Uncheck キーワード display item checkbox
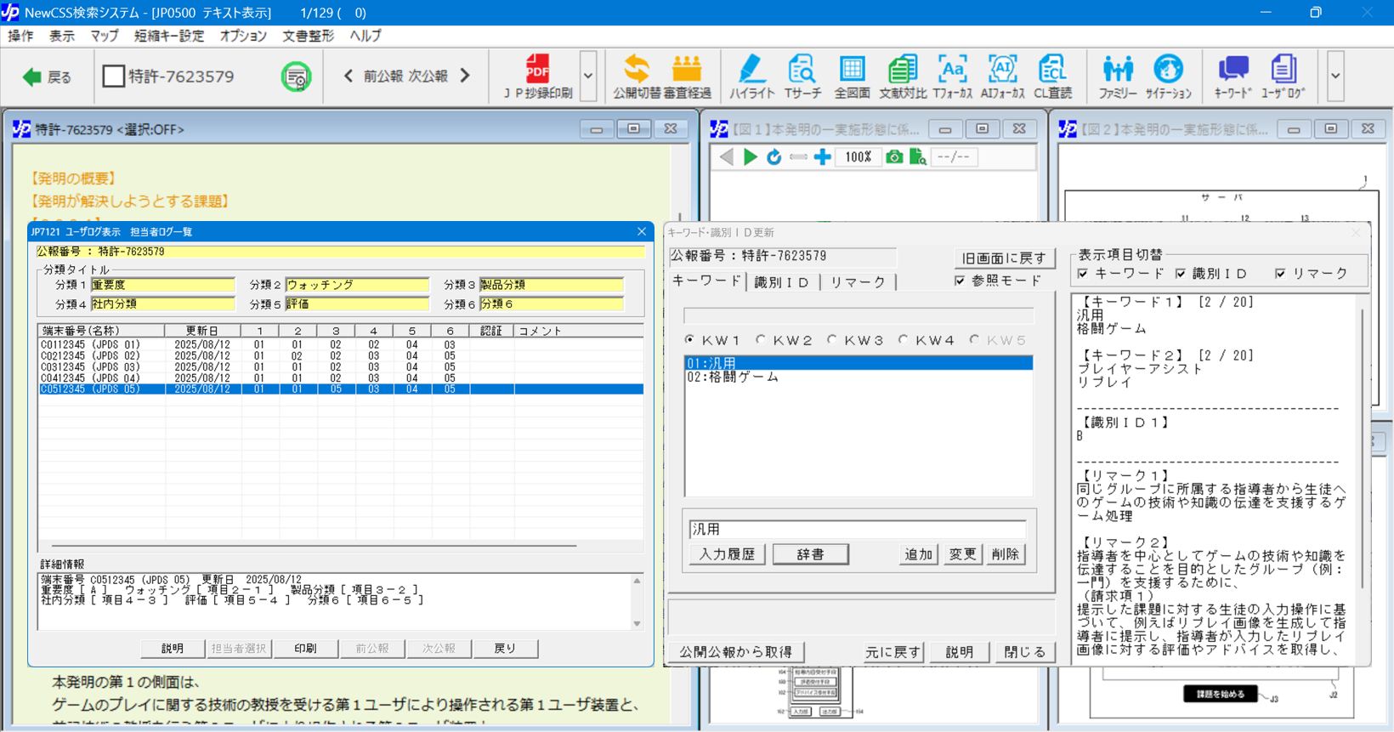Viewport: 1394px width, 732px height. click(1083, 274)
